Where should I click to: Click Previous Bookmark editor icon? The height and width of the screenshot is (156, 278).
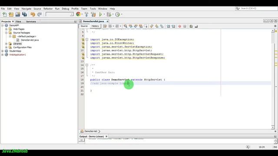[152, 26]
